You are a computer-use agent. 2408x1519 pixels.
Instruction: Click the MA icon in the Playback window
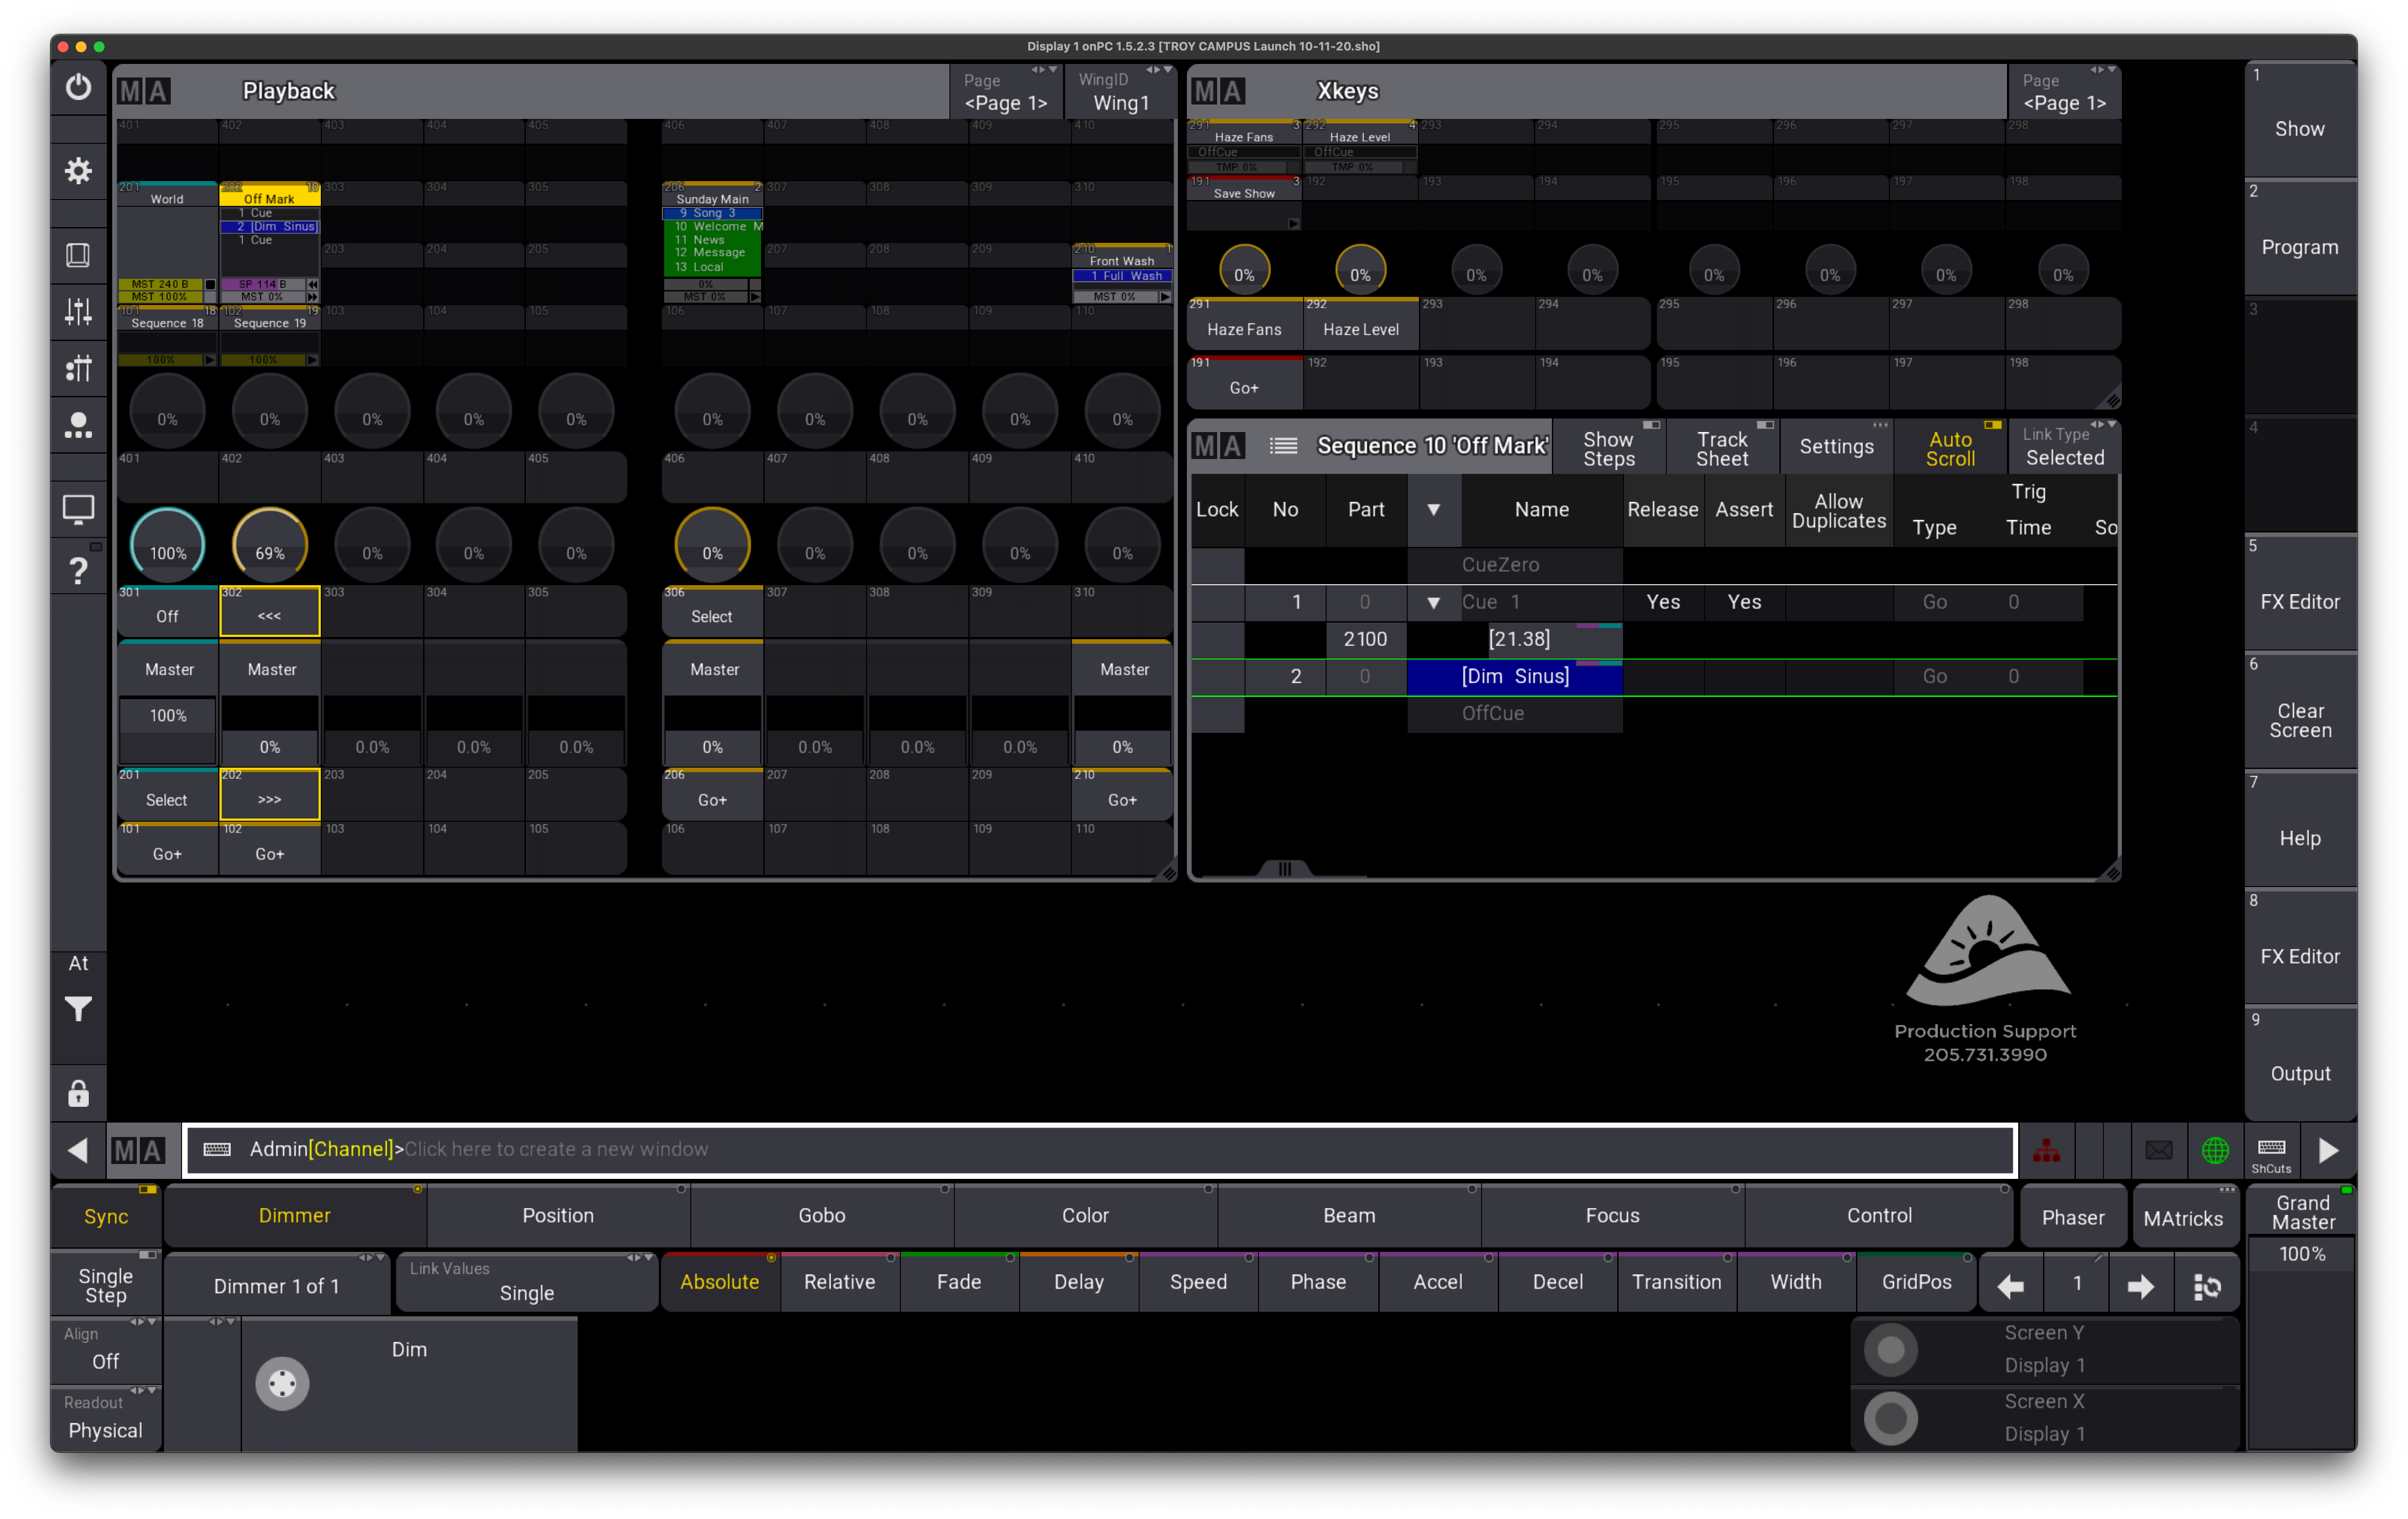tap(144, 91)
